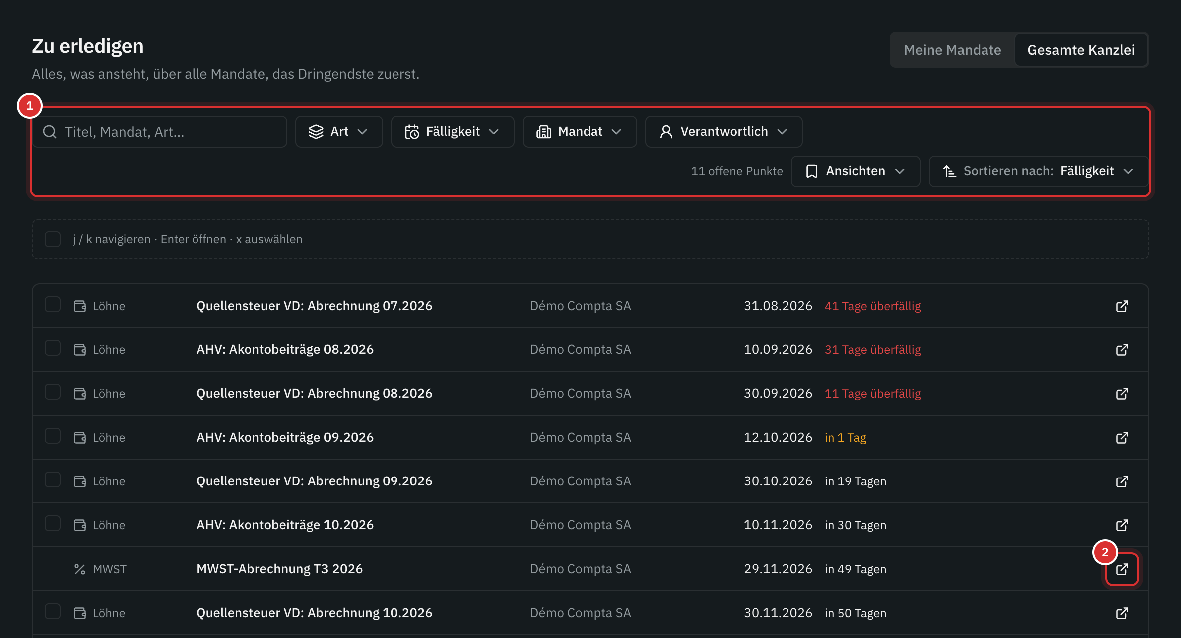Select the checkbox for AHV Akontobeiträge 08.2026
Image resolution: width=1181 pixels, height=638 pixels.
(x=53, y=348)
